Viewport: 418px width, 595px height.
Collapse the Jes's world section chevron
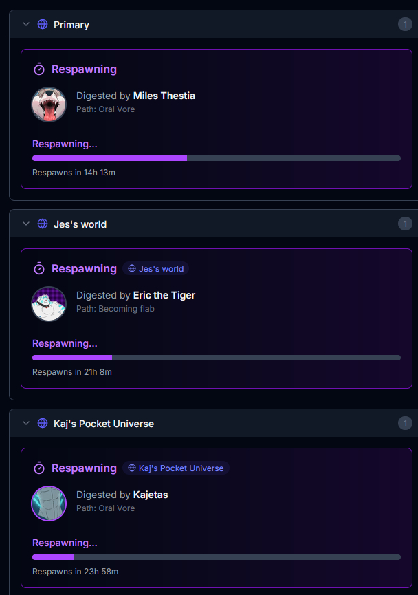point(26,224)
